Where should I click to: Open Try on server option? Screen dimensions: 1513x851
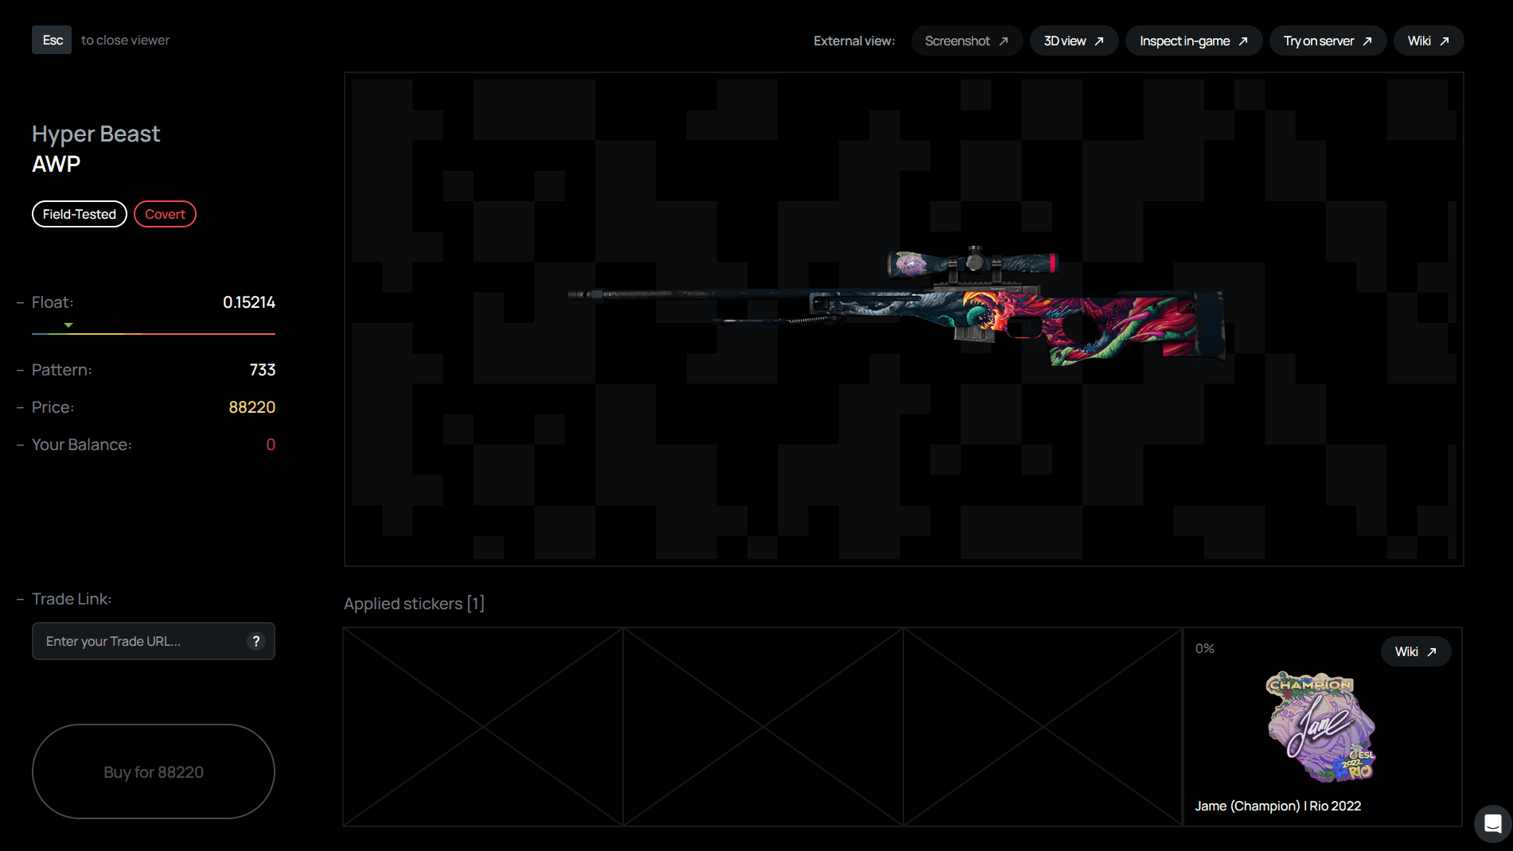[x=1326, y=40]
